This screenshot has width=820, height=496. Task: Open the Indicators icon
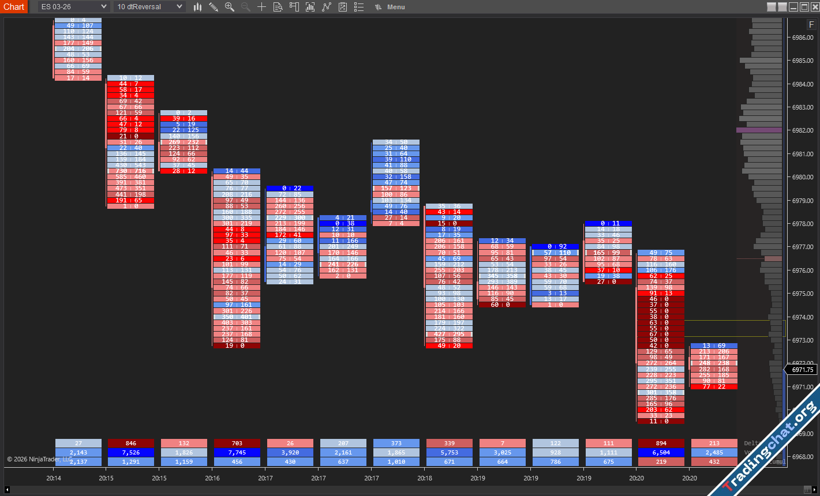(x=327, y=7)
